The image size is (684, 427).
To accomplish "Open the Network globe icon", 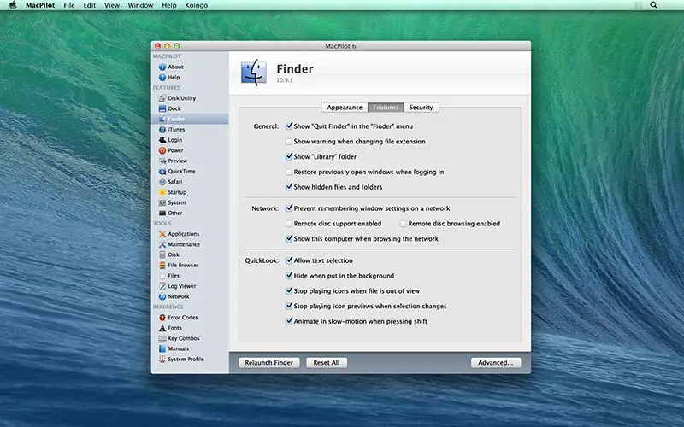I will coord(162,296).
